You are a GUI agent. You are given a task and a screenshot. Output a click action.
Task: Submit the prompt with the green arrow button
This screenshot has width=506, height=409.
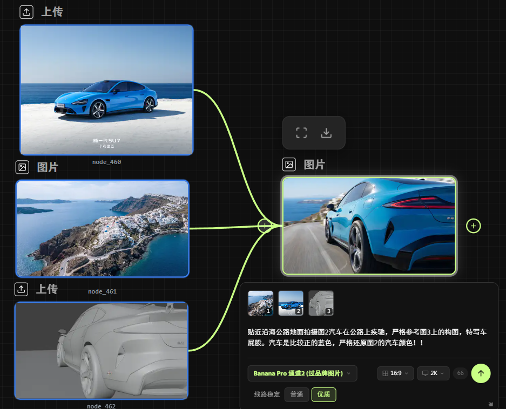coord(481,373)
